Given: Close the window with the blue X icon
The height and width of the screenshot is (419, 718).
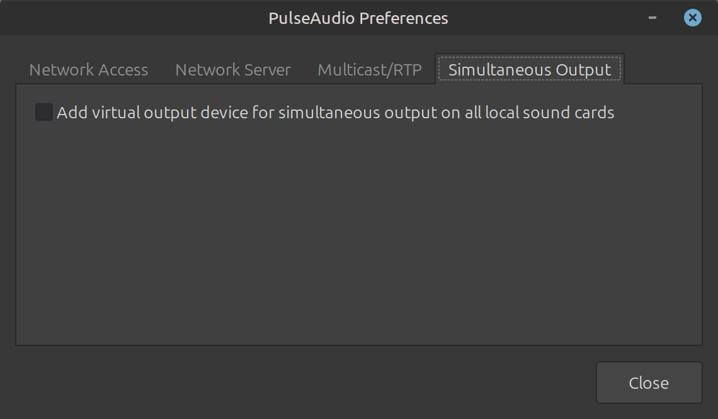Looking at the screenshot, I should tap(692, 18).
